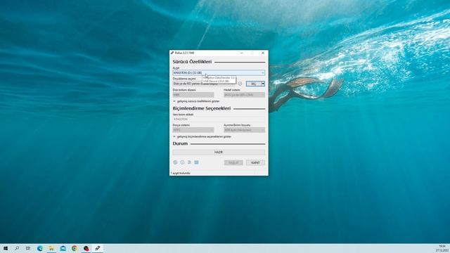The width and height of the screenshot is (450, 253).
Task: Select the Rufus USB icon on the taskbar
Action: coord(98,248)
